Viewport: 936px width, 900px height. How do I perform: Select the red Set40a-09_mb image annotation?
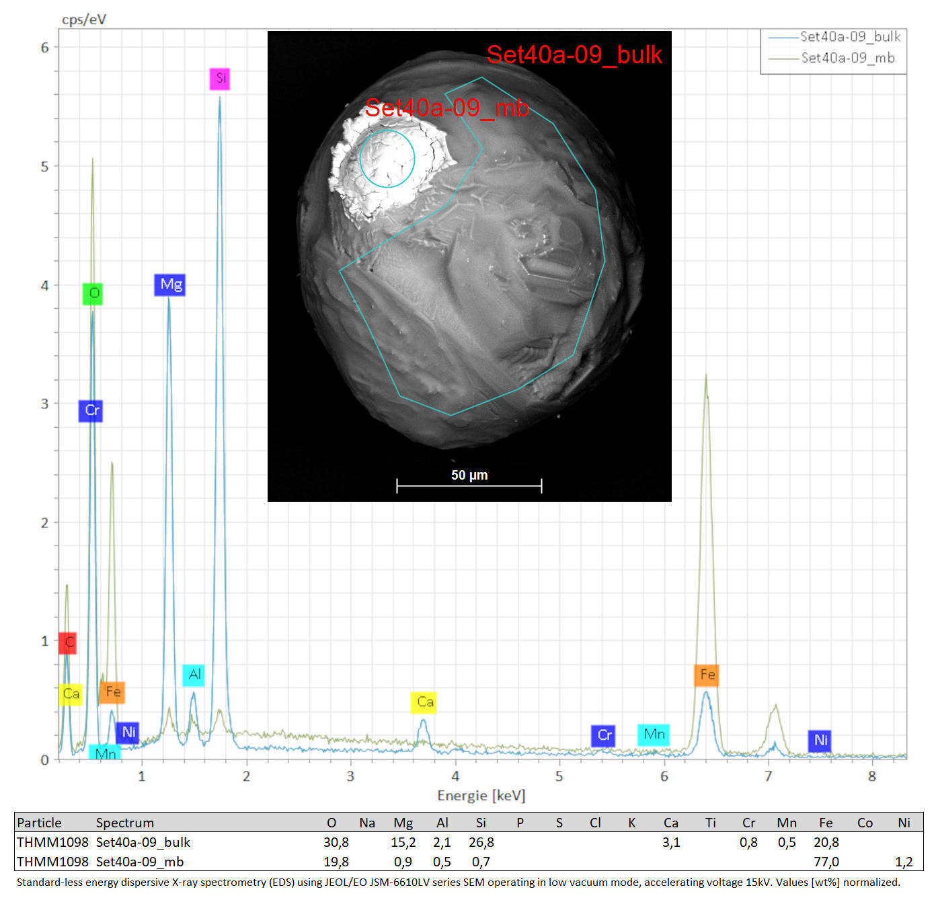coord(447,108)
